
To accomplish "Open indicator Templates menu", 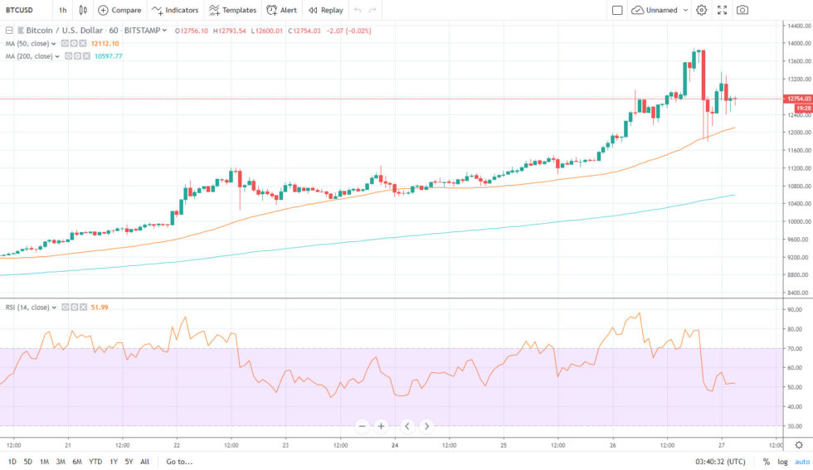I will click(x=232, y=10).
